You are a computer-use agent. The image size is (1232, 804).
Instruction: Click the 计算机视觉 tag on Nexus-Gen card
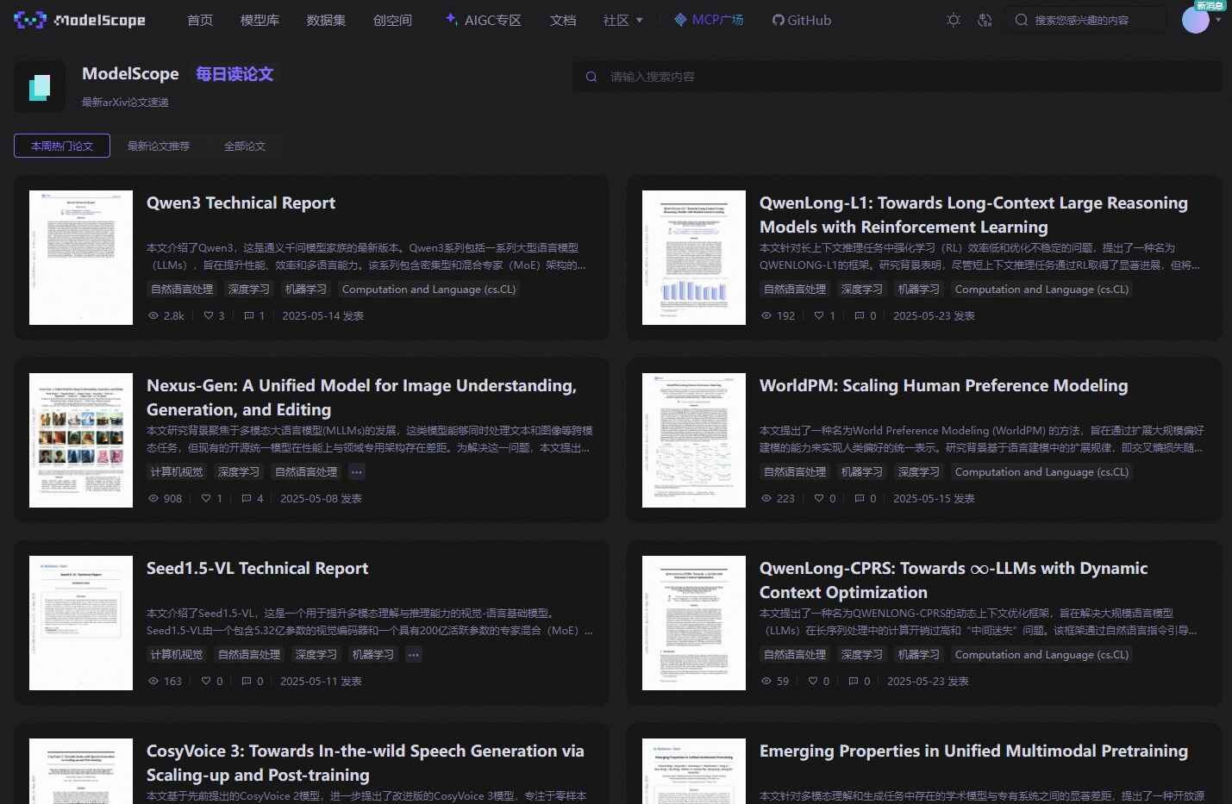pyautogui.click(x=177, y=471)
